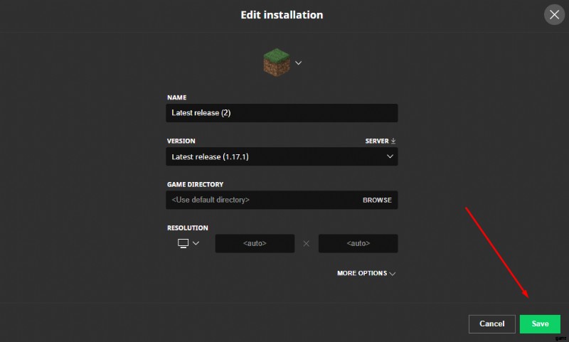Click the arrow at the Version box's right edge
The height and width of the screenshot is (342, 569).
pos(390,156)
